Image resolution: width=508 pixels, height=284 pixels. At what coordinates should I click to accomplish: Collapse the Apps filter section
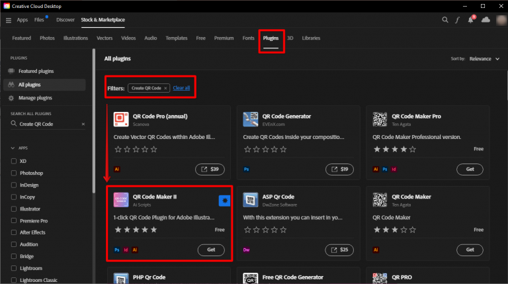click(14, 148)
